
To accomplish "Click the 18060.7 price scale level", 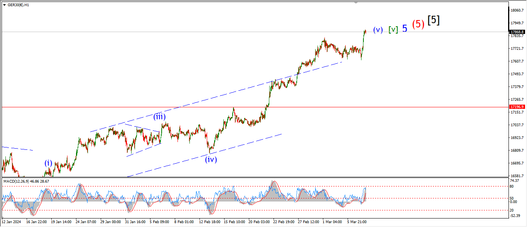I will click(x=516, y=10).
